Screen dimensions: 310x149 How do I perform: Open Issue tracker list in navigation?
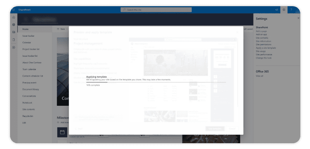(x=30, y=56)
